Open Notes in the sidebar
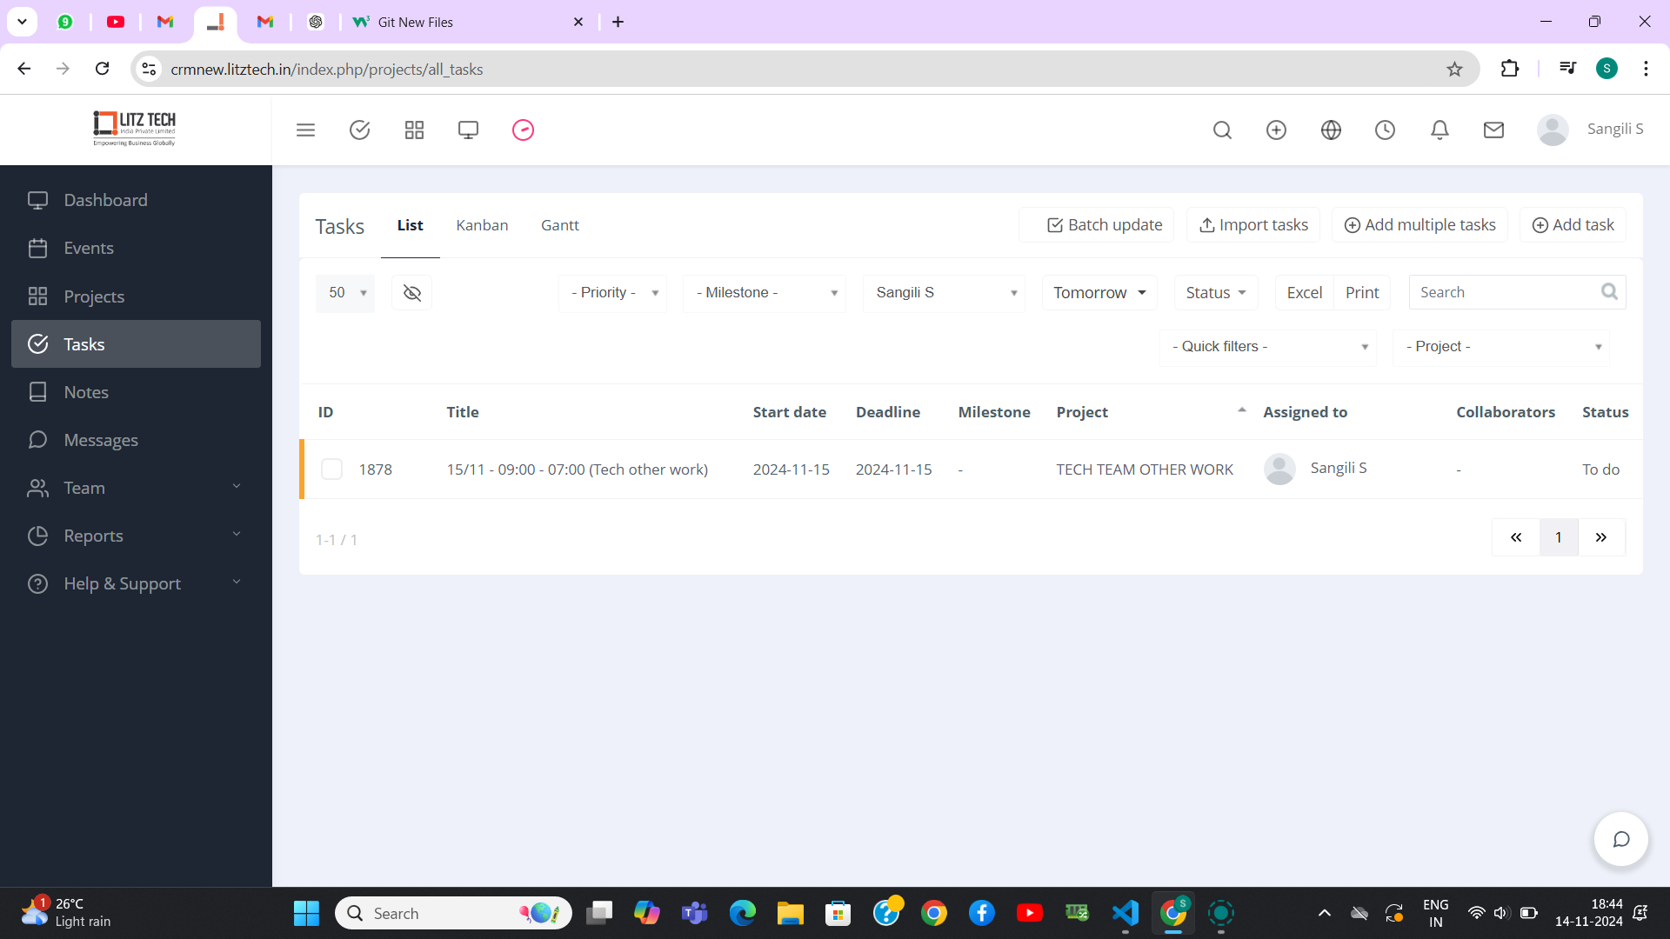 [136, 392]
